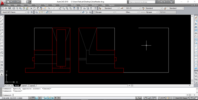The image size is (198, 100).
Task: Click the Pan realtime icon
Action: [60, 8]
